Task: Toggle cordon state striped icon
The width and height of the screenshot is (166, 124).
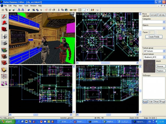Action: pos(71,10)
